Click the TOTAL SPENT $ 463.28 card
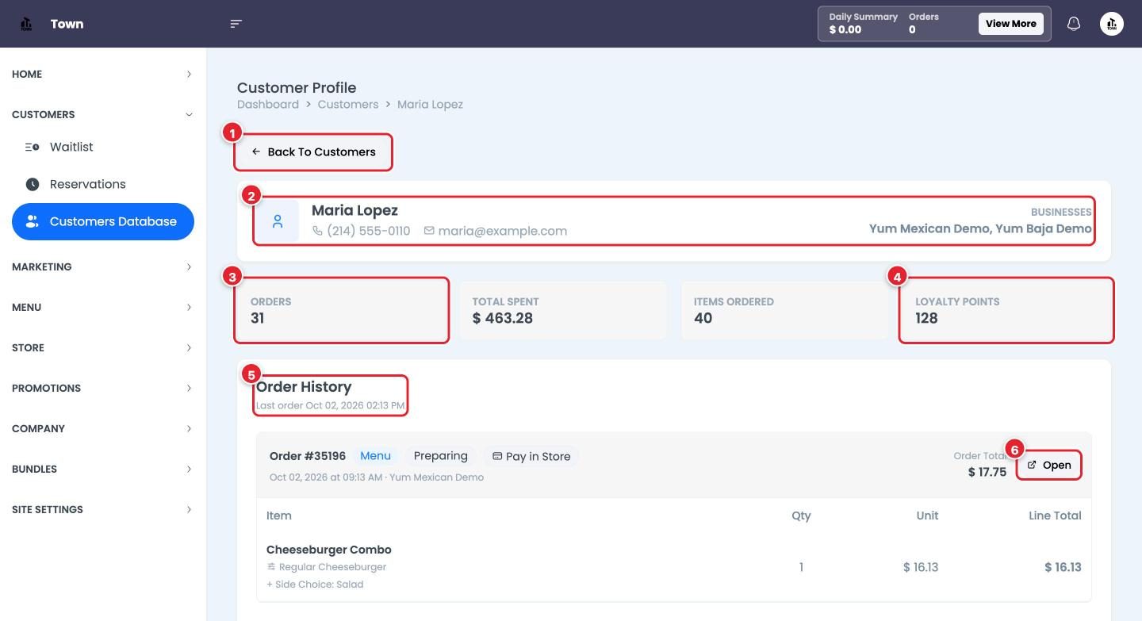Image resolution: width=1142 pixels, height=621 pixels. pos(563,310)
